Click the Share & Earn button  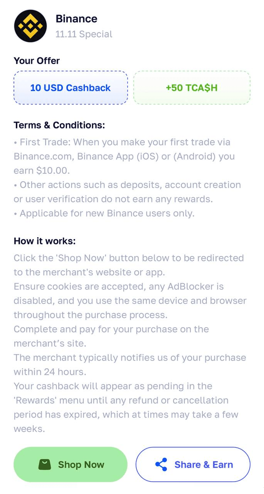point(192,464)
